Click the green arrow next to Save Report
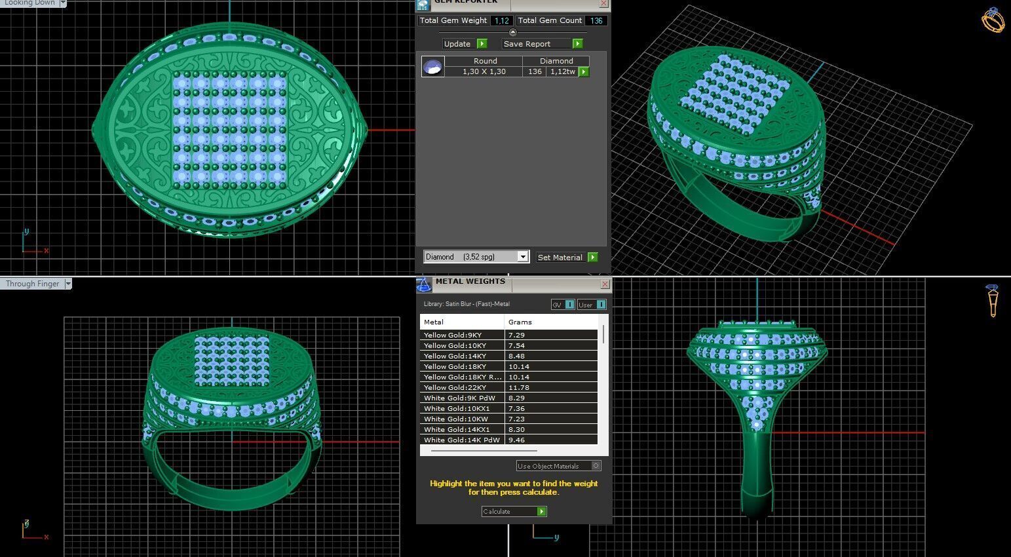Viewport: 1011px width, 557px height. pos(577,44)
